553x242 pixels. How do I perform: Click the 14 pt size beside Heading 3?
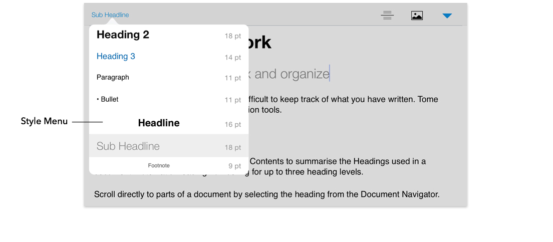pos(232,58)
